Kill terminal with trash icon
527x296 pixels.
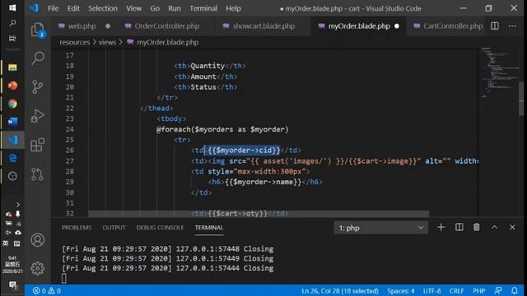click(477, 227)
